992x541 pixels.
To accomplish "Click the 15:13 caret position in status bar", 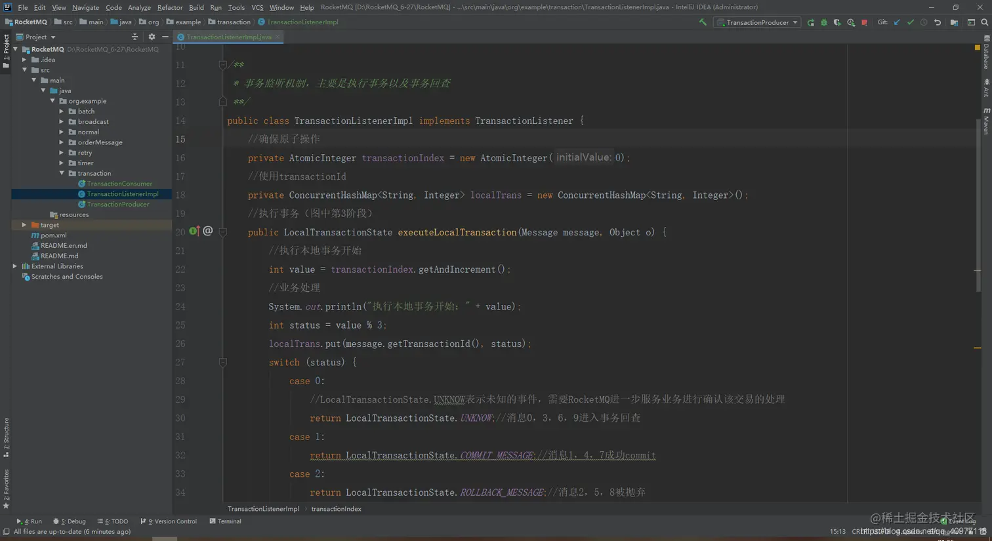I will 838,532.
